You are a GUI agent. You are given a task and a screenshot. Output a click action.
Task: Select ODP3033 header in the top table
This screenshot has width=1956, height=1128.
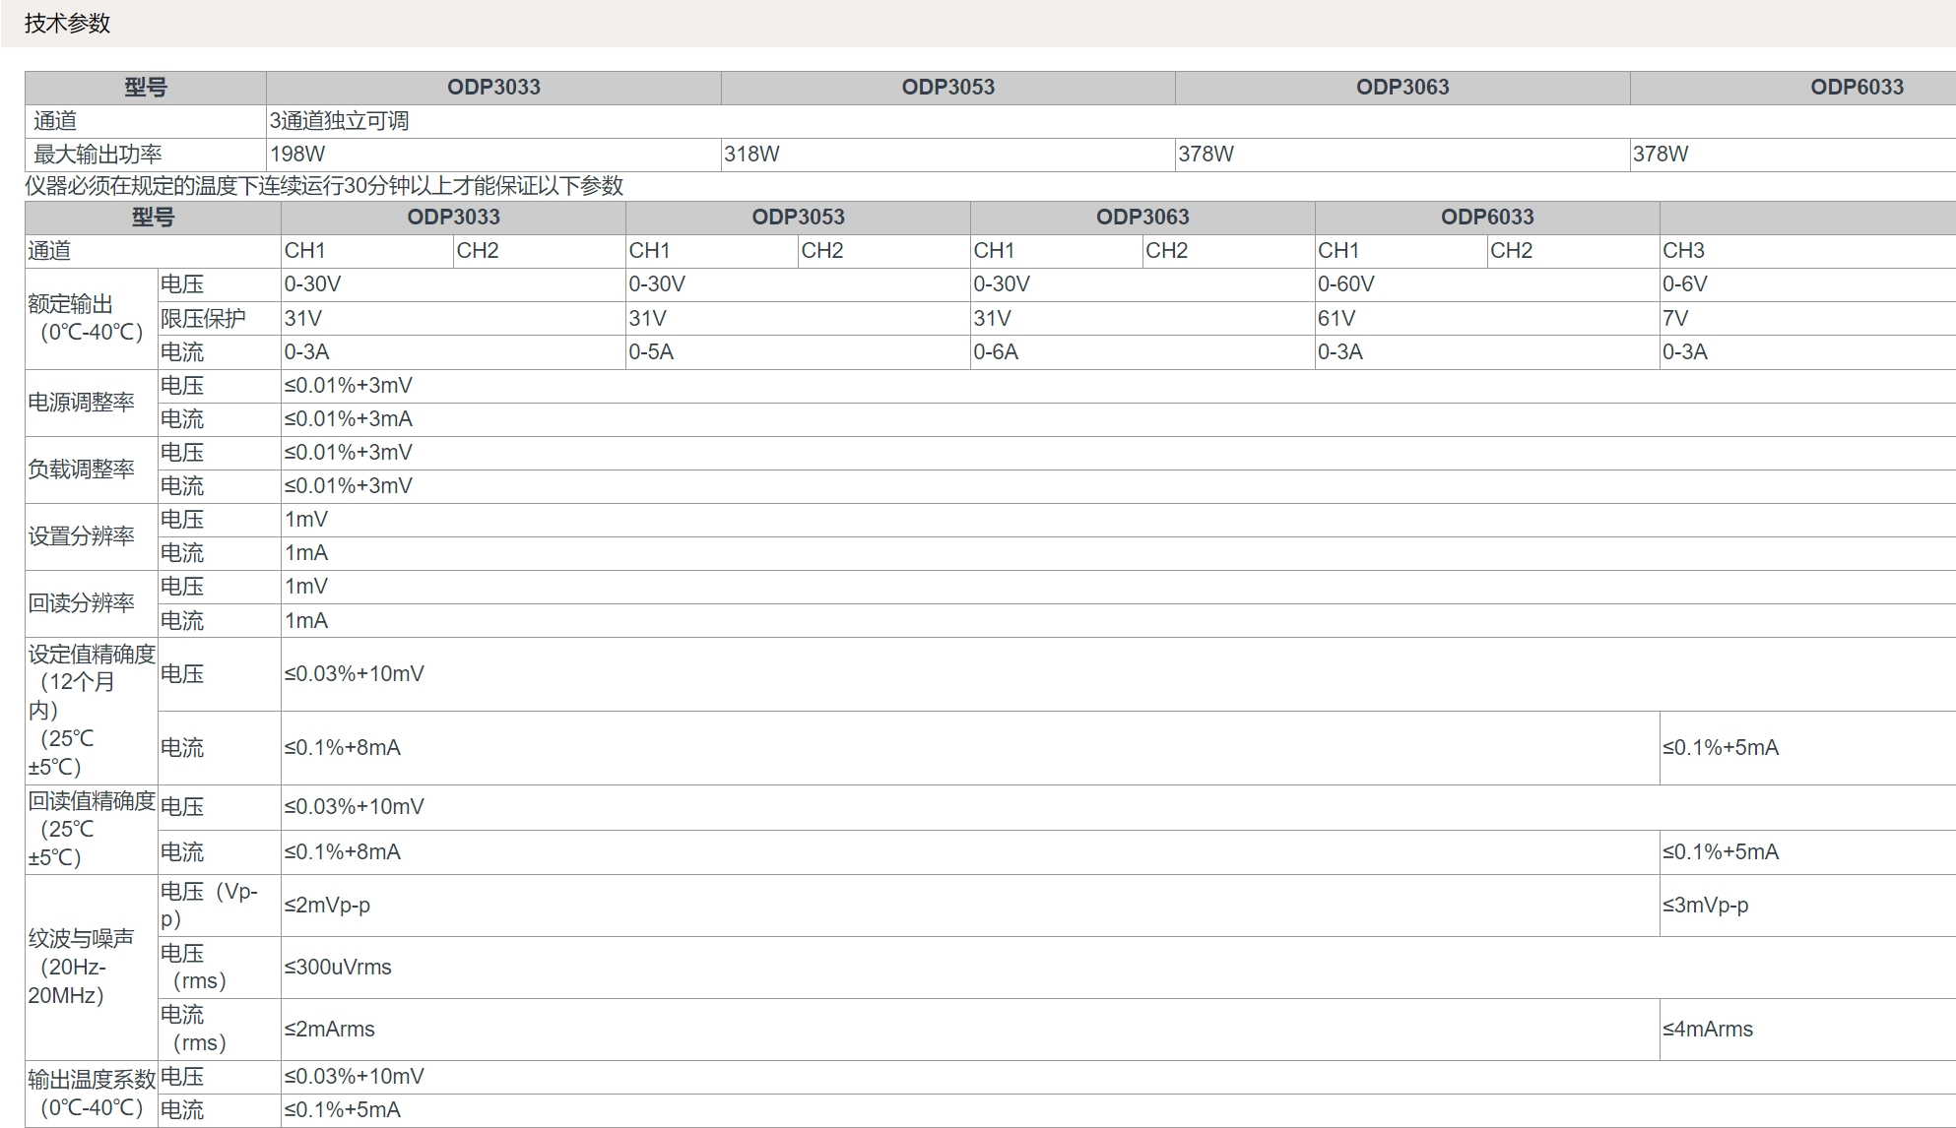pos(493,87)
